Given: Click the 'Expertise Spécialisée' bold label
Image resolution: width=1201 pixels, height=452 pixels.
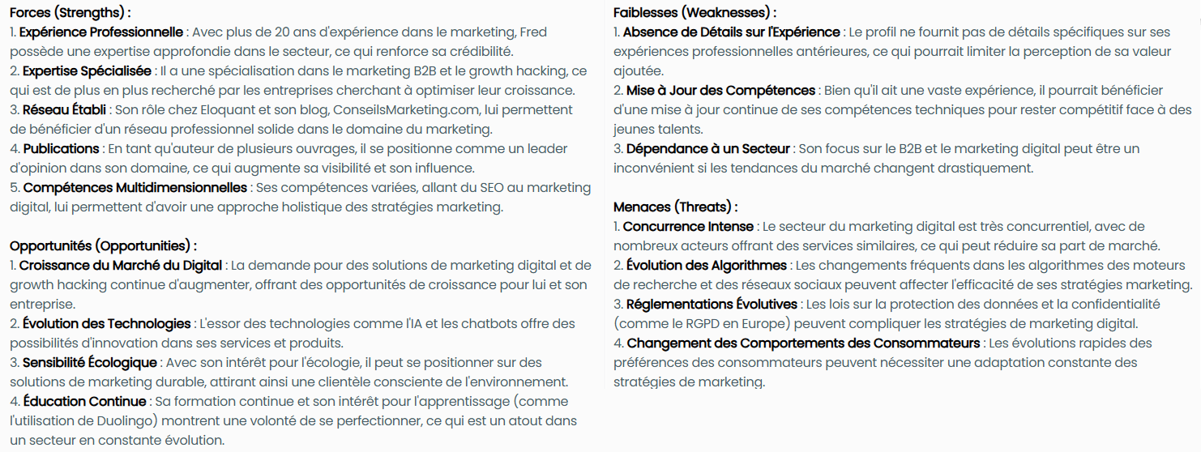Looking at the screenshot, I should (87, 71).
